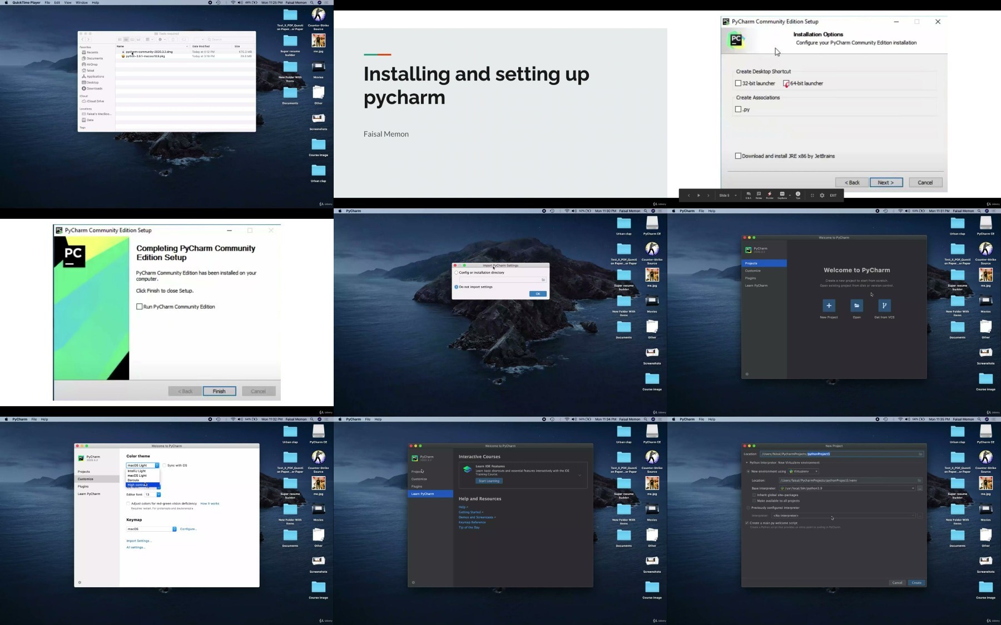Click the Learn IDE Features course icon
This screenshot has height=625, width=1001.
coord(467,470)
